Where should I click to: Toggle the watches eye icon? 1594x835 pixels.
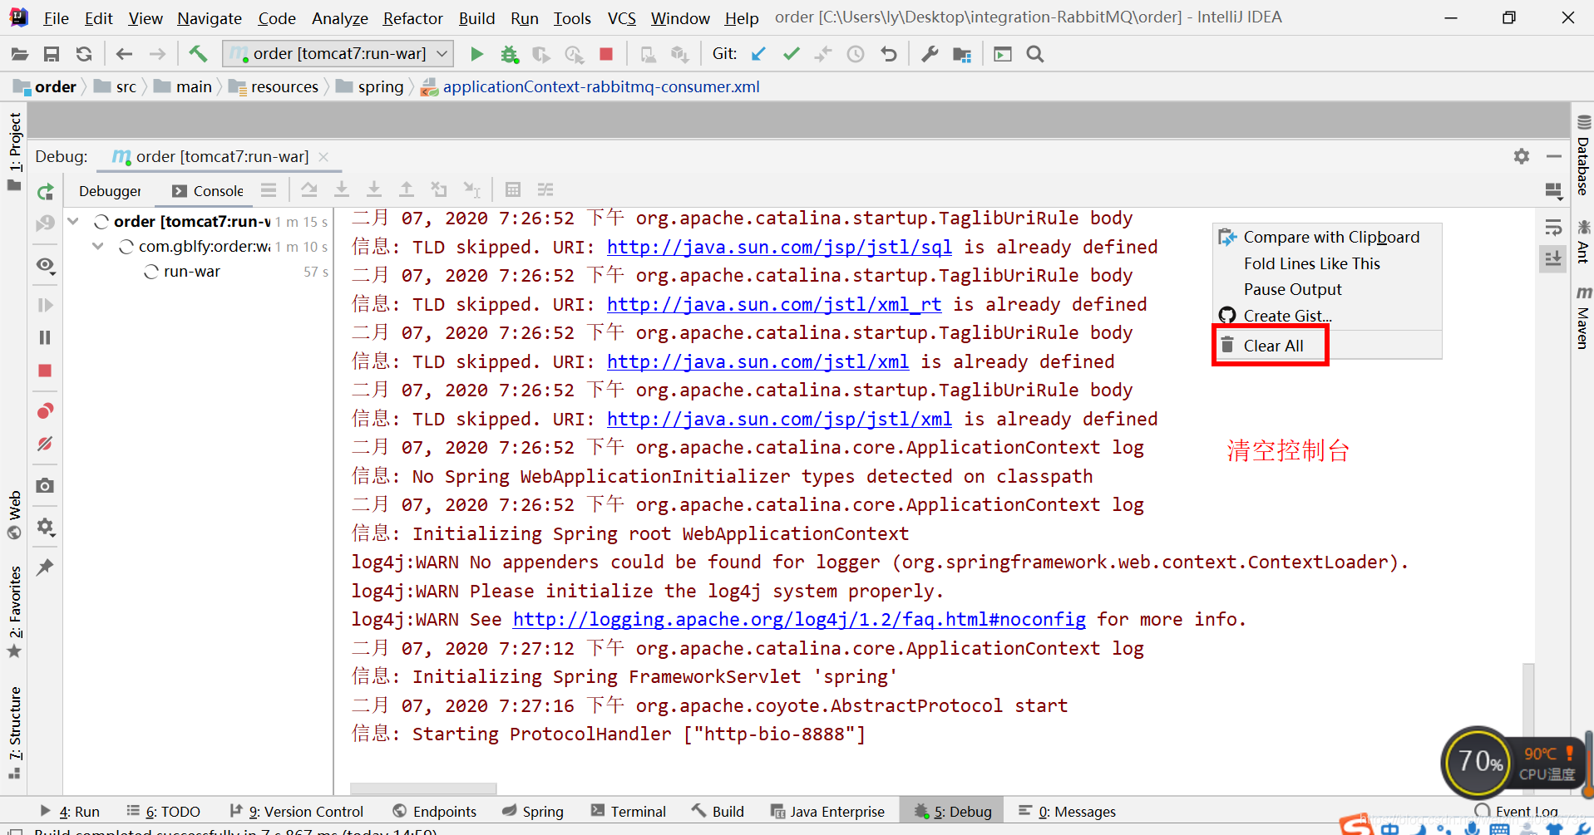(46, 265)
